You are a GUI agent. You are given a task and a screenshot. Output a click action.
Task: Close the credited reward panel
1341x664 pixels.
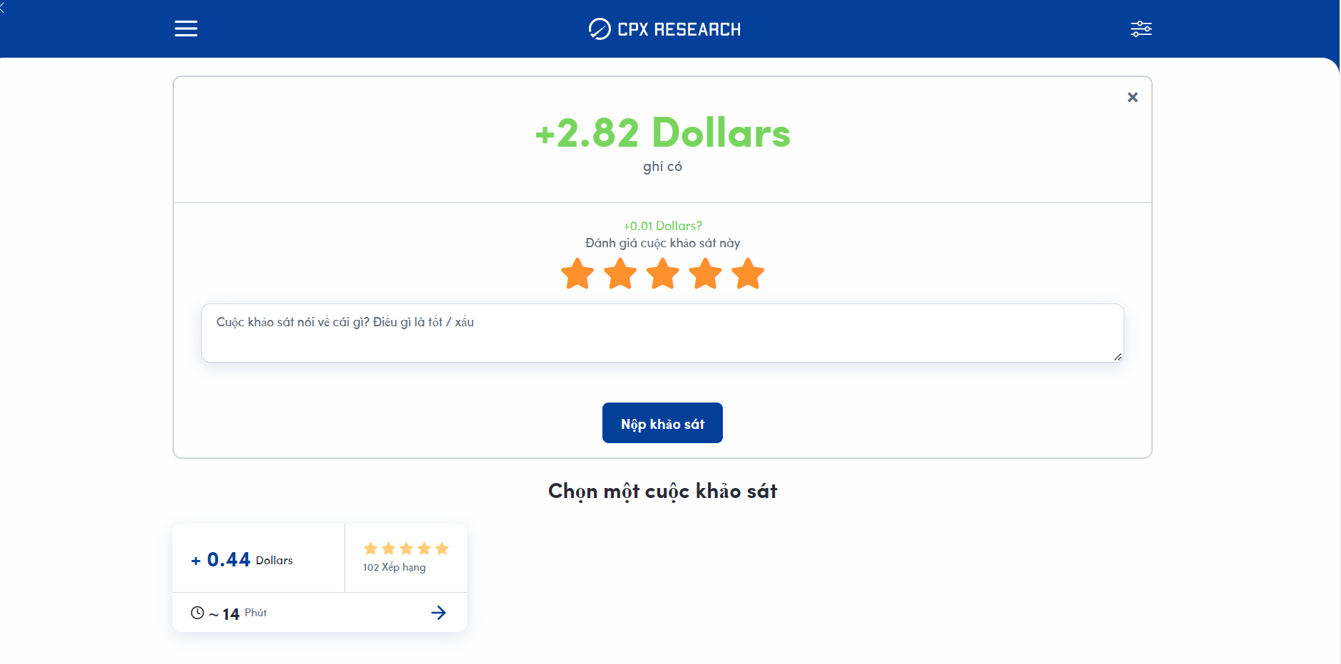1132,97
